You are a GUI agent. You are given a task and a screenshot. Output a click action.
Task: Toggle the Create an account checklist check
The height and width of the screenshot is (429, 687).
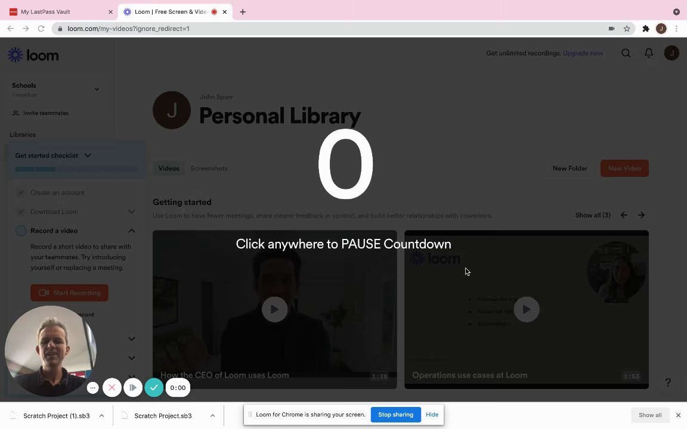tap(21, 192)
